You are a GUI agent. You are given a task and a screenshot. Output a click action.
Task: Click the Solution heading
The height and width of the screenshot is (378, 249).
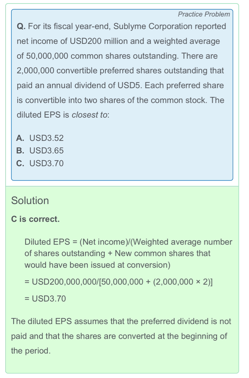click(x=30, y=201)
